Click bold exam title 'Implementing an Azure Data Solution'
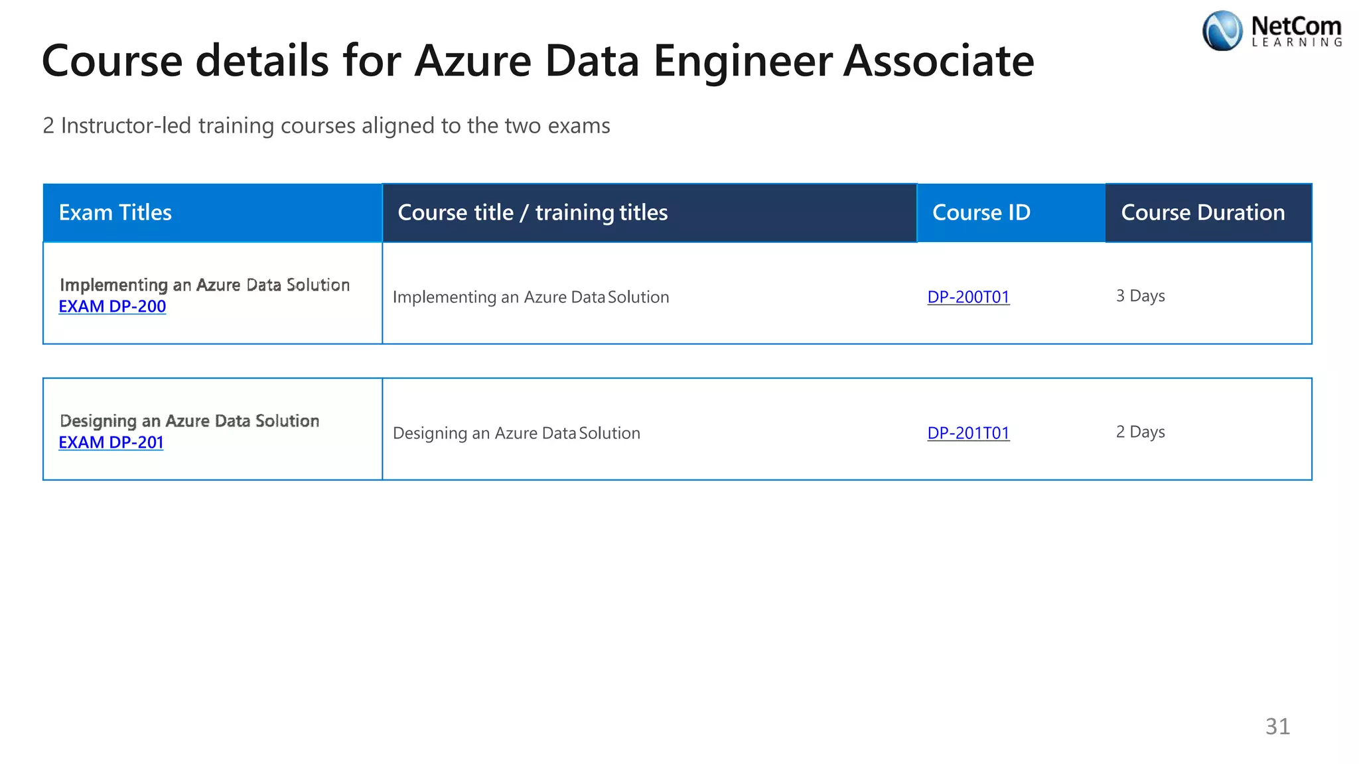The height and width of the screenshot is (764, 1359). pos(204,285)
